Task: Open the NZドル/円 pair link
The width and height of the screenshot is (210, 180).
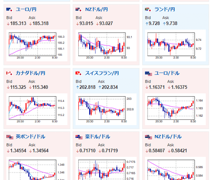Action: 97,10
